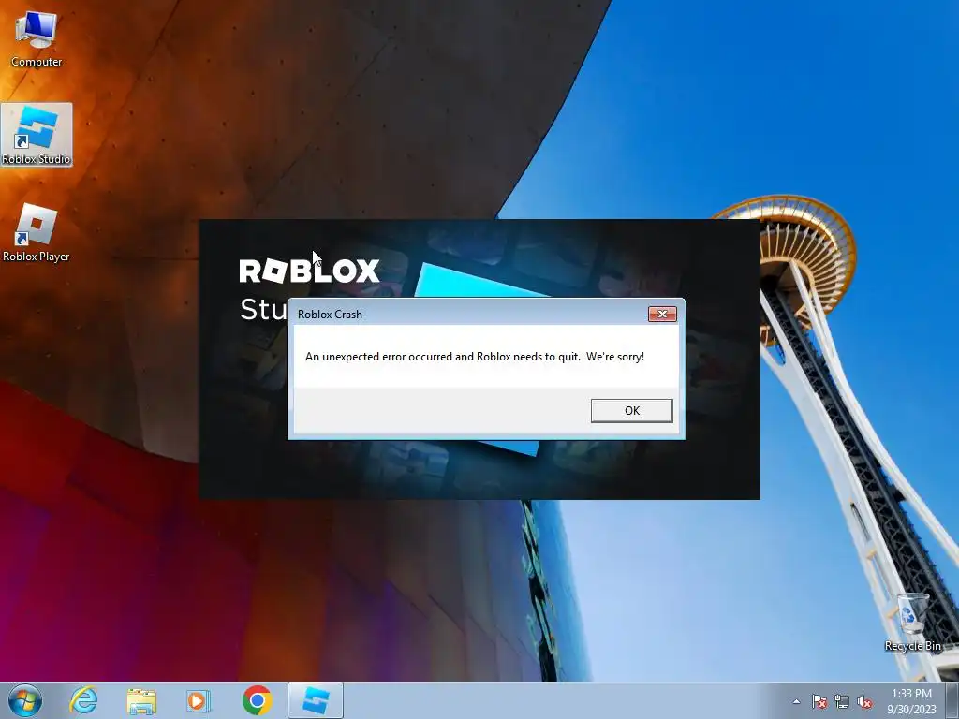The width and height of the screenshot is (959, 719).
Task: Launch Internet Explorer from the taskbar
Action: (x=83, y=700)
